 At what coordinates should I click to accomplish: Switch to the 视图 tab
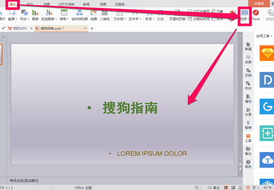click(103, 4)
